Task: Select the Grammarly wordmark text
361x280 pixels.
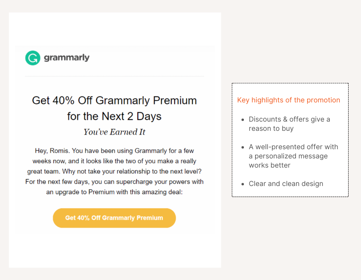Action: pyautogui.click(x=66, y=58)
